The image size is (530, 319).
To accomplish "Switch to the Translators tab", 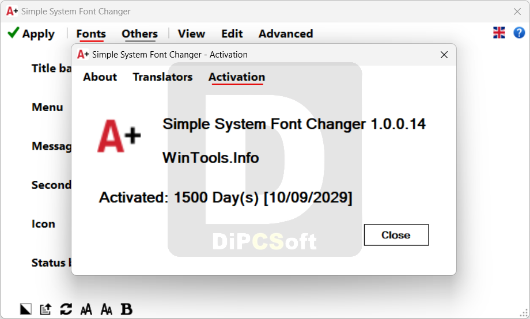I will (x=162, y=77).
